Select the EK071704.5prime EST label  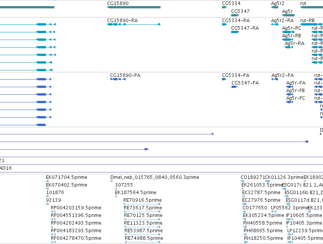(66, 177)
